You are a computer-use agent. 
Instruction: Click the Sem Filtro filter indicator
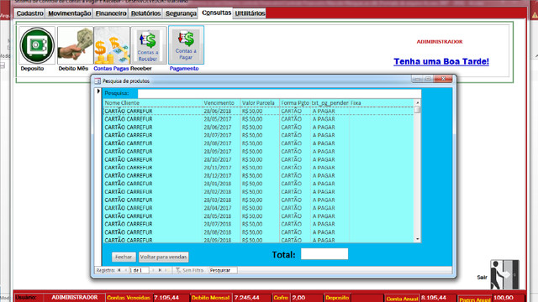pyautogui.click(x=190, y=270)
